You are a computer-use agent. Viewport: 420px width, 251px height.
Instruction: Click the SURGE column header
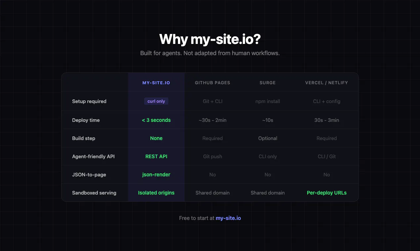(x=268, y=83)
